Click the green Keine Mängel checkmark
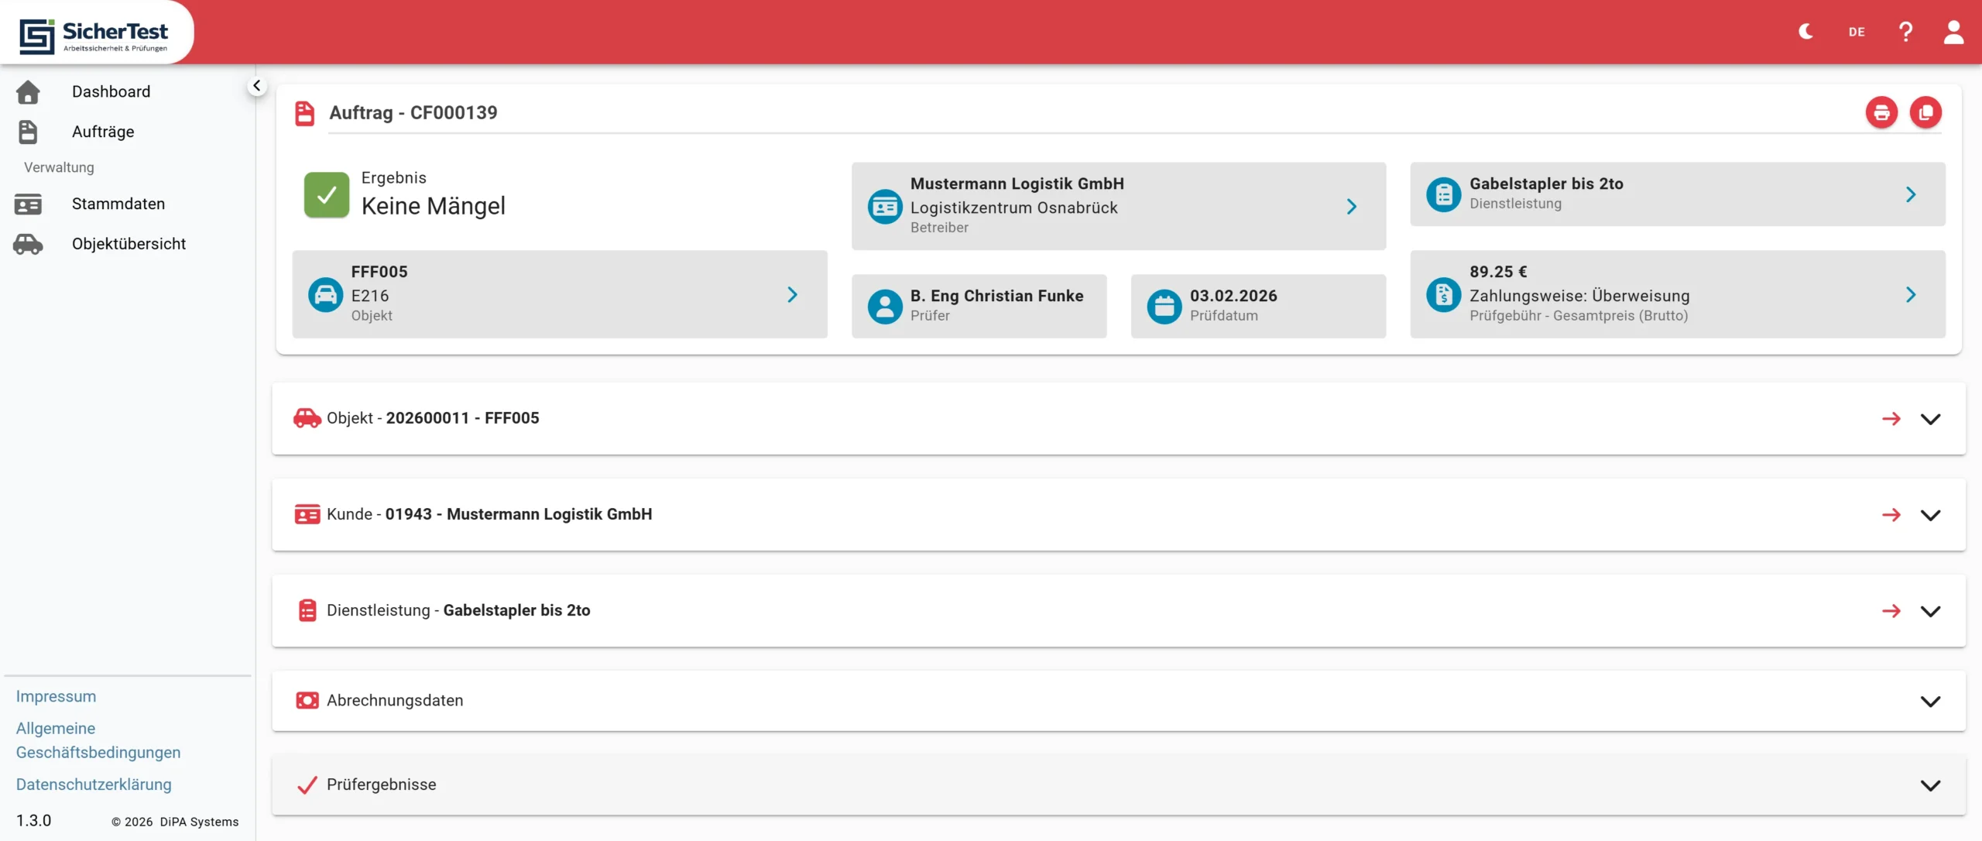The width and height of the screenshot is (1982, 841). point(327,195)
